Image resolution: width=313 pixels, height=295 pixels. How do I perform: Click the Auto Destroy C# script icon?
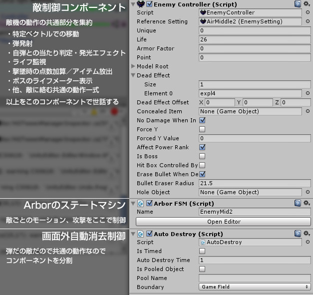pyautogui.click(x=141, y=234)
